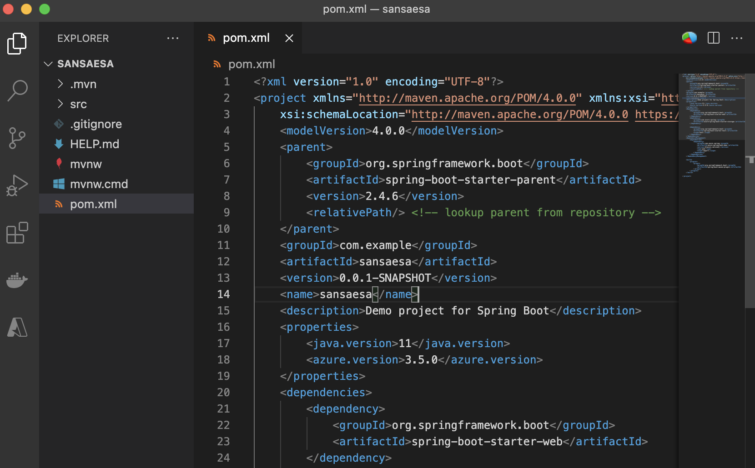Viewport: 755px width, 468px height.
Task: Click the split editor right icon
Action: point(714,38)
